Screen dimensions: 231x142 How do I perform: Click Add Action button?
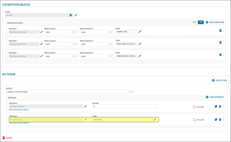(x=219, y=80)
